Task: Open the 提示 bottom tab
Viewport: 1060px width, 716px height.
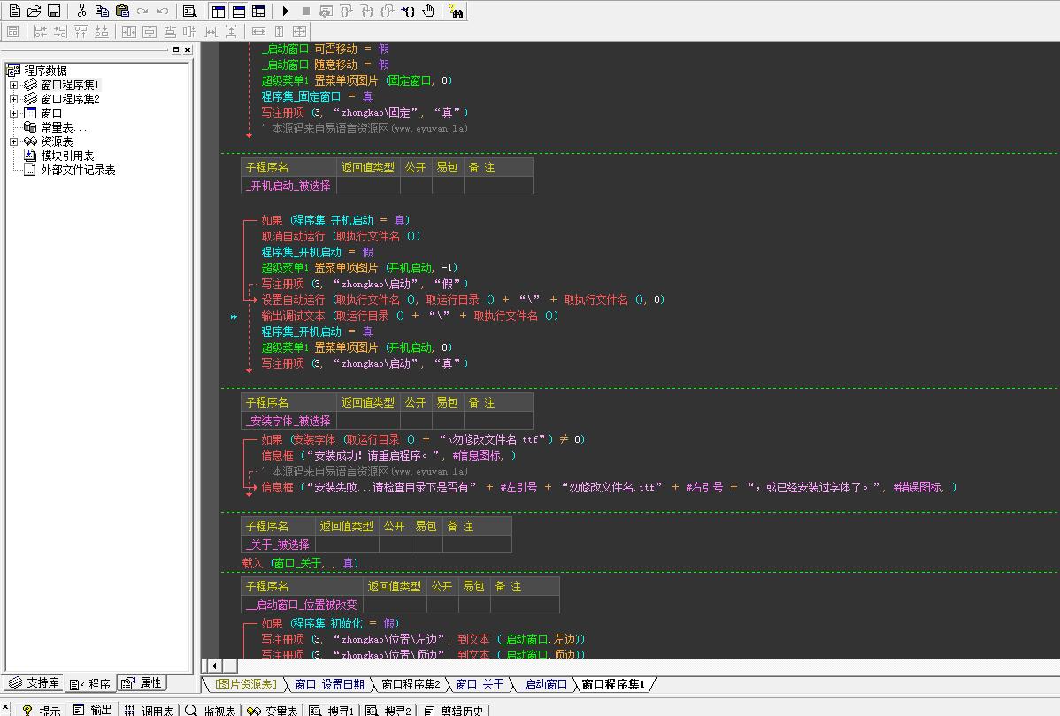Action: (x=42, y=711)
